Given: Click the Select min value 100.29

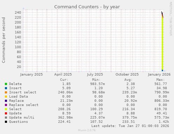Looking at the screenshot, I should pyautogui.click(x=97, y=109).
